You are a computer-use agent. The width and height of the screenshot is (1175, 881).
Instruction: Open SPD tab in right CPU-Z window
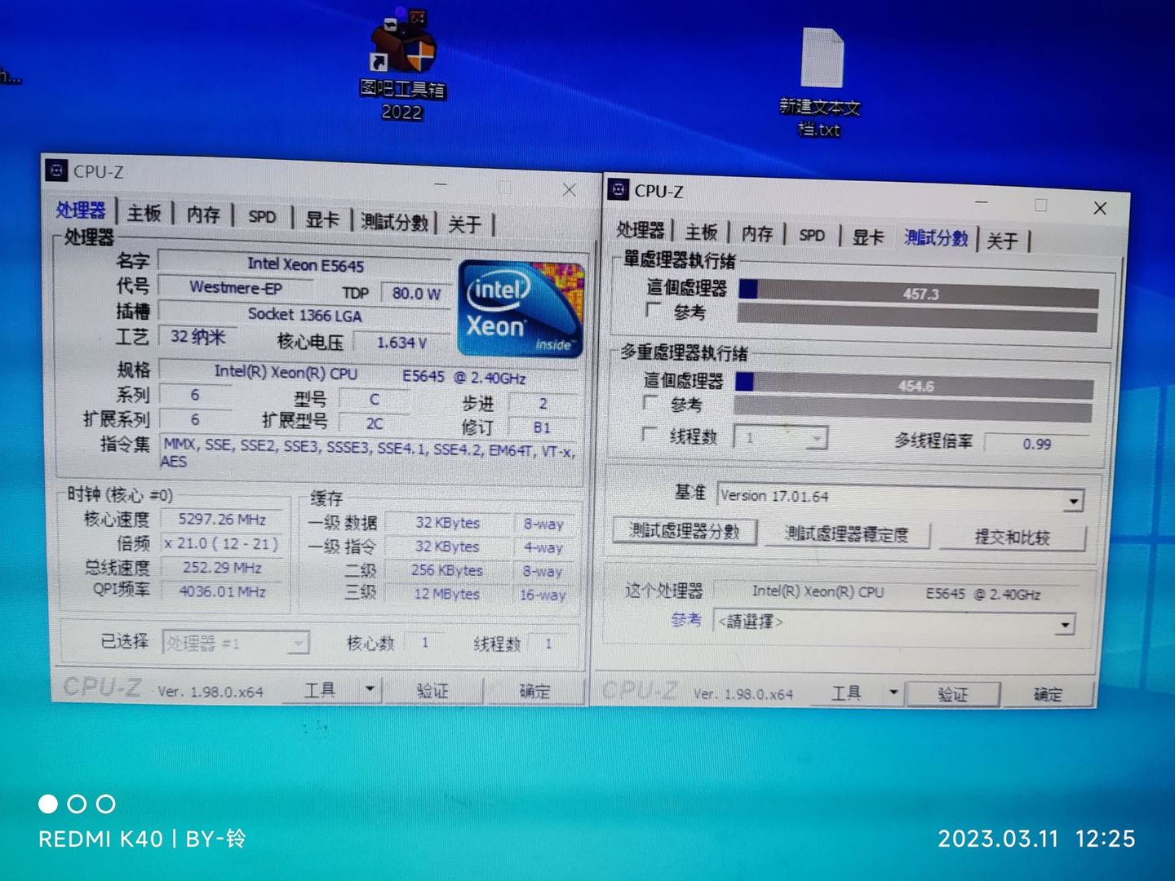click(x=812, y=236)
